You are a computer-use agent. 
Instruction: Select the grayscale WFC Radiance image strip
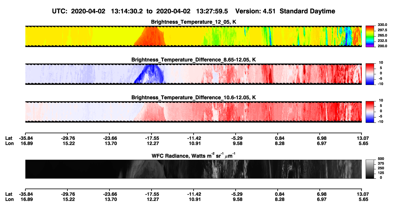pos(193,169)
